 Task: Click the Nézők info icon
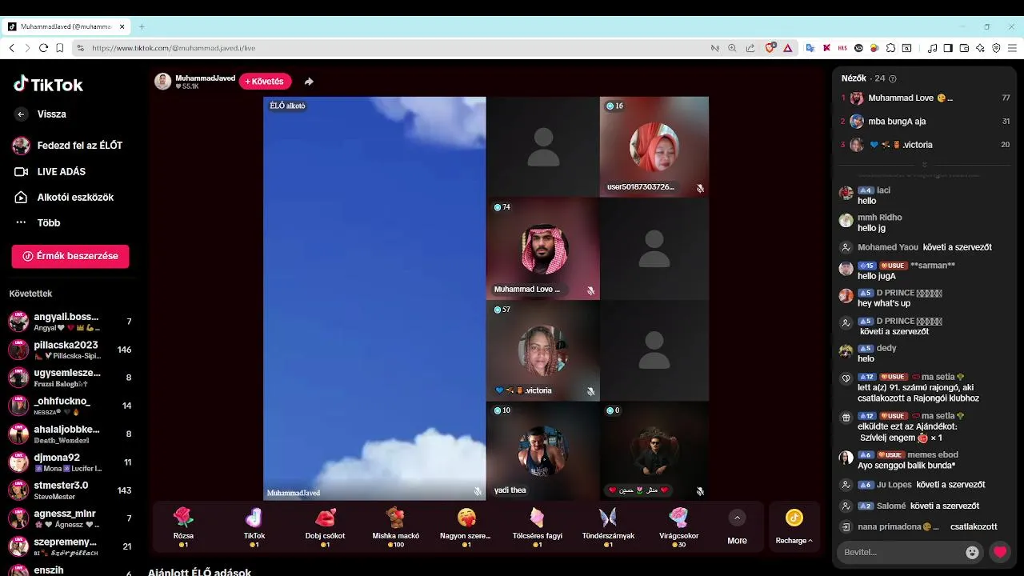pyautogui.click(x=893, y=78)
